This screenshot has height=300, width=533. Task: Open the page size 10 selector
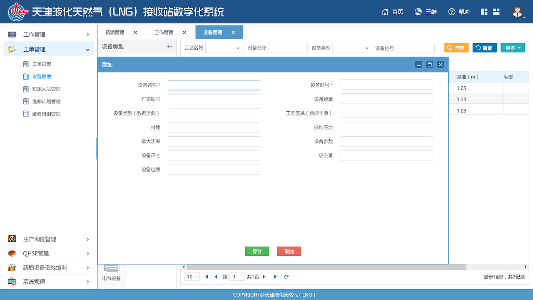click(192, 276)
